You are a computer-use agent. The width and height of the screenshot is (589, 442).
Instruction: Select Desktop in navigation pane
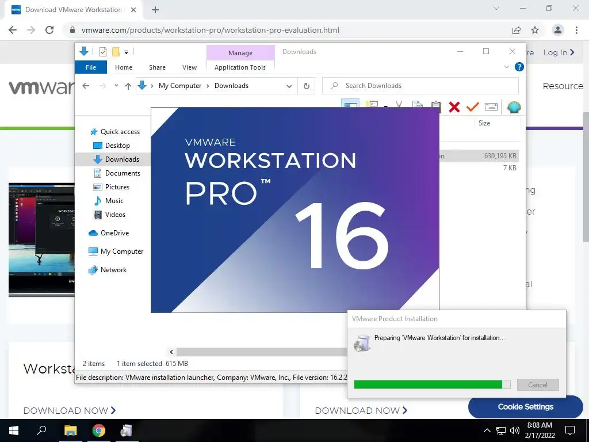[117, 146]
